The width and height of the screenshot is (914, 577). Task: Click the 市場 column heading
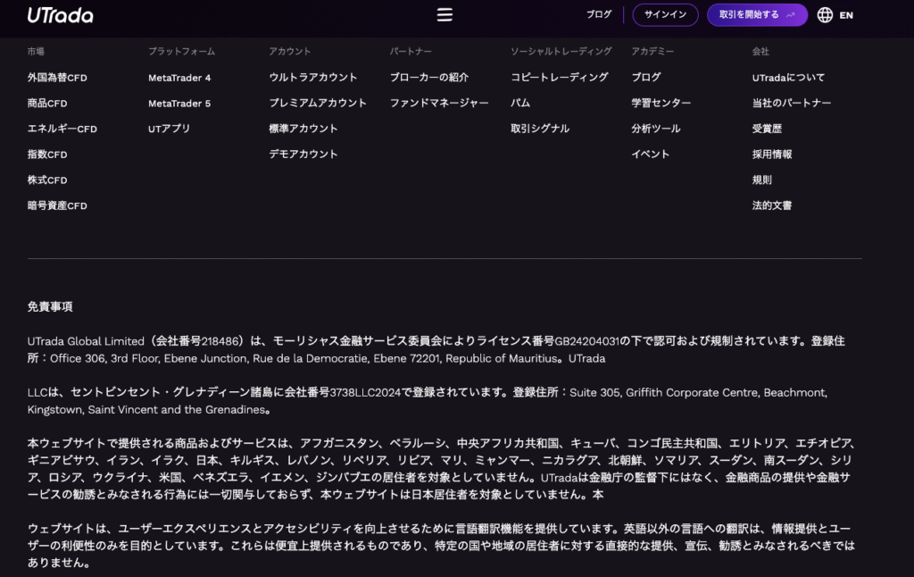(36, 51)
